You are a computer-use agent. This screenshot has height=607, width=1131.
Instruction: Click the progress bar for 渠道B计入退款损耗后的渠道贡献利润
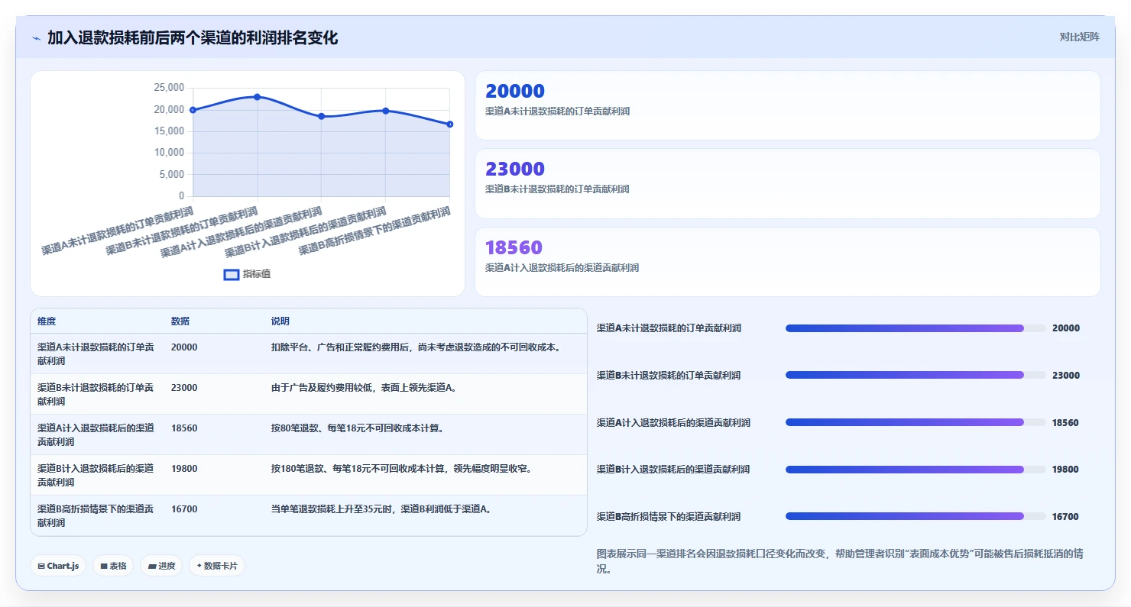point(915,470)
